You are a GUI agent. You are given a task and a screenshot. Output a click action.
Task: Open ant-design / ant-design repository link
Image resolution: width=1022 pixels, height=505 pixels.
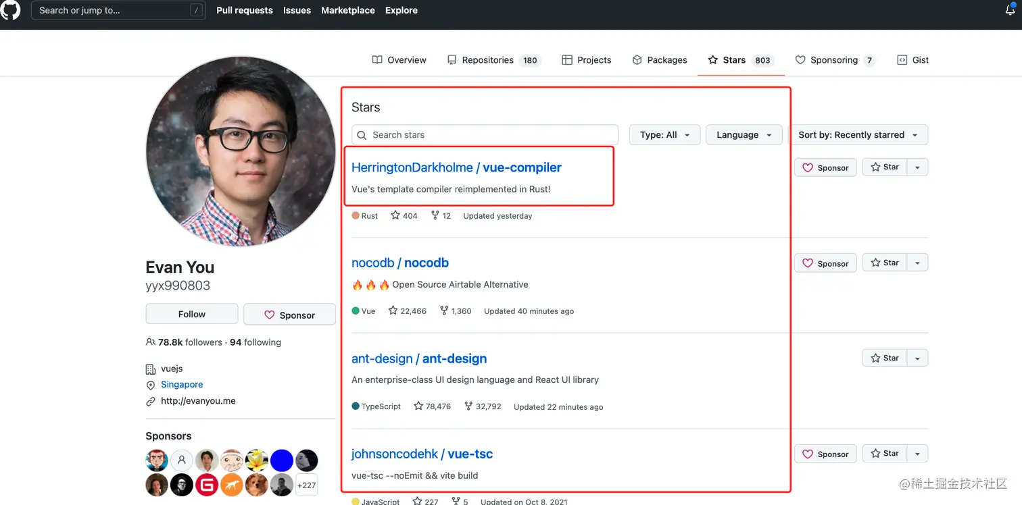(x=419, y=358)
